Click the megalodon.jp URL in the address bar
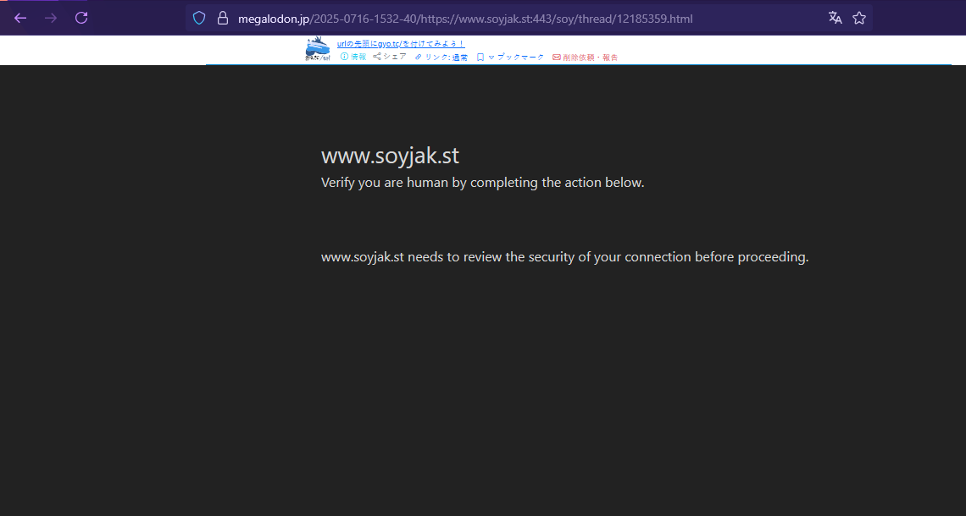The image size is (966, 516). [x=465, y=19]
